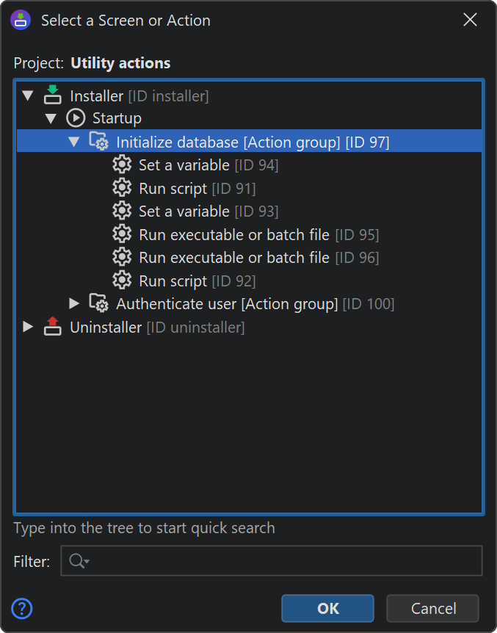Viewport: 497px width, 633px height.
Task: Click the filter search magnifier icon
Action: pos(78,561)
